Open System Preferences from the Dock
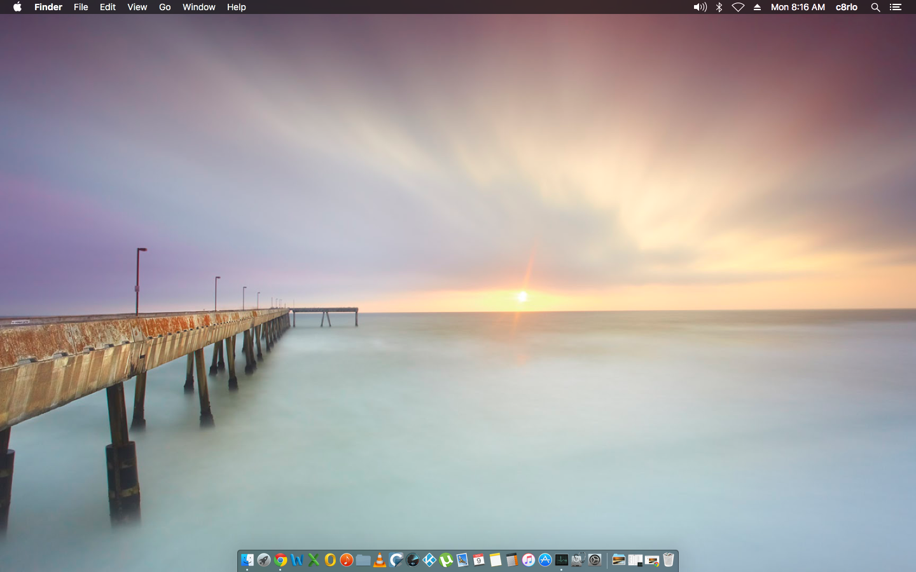This screenshot has width=916, height=572. pos(595,560)
